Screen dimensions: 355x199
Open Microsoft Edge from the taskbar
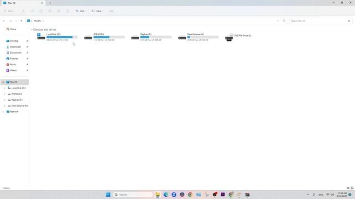pos(166,195)
